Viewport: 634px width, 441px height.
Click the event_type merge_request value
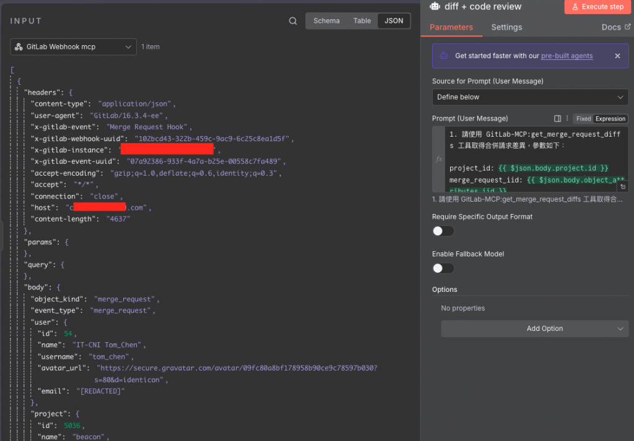(x=120, y=310)
